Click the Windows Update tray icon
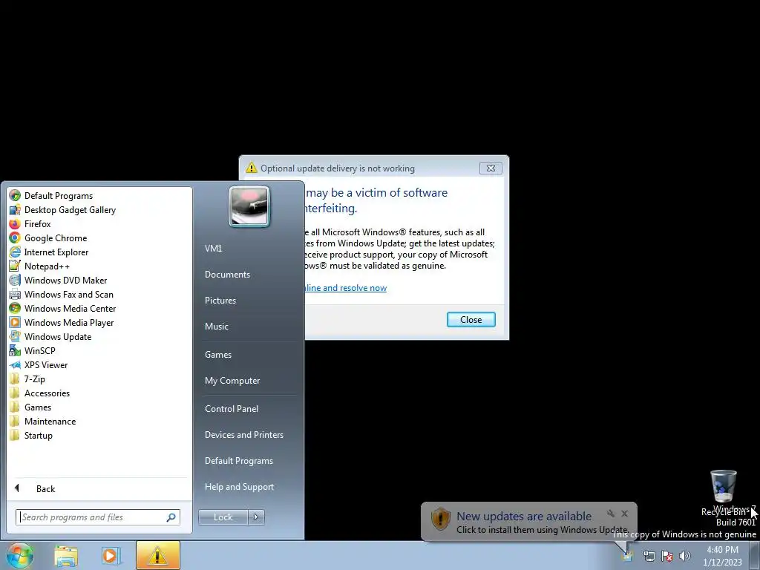The width and height of the screenshot is (760, 570). (x=627, y=556)
